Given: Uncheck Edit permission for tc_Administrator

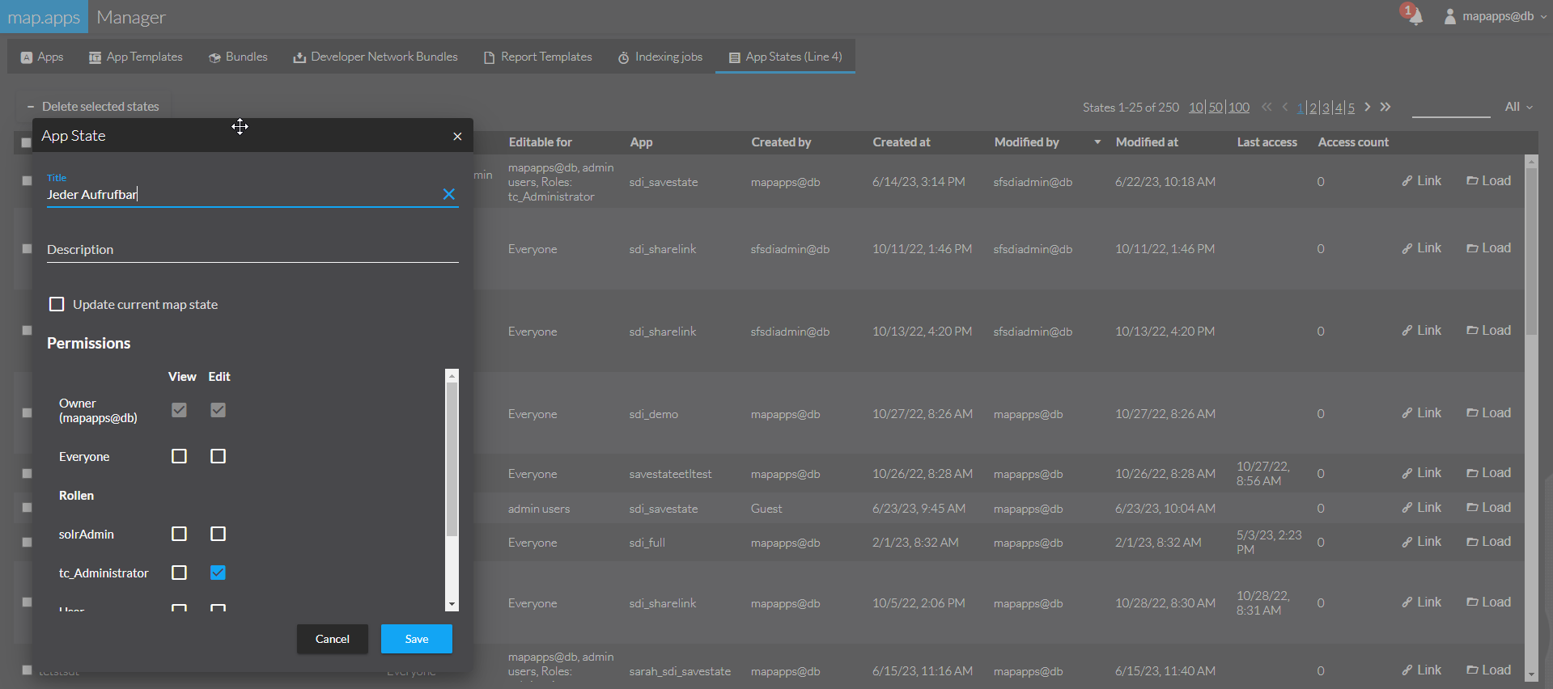Looking at the screenshot, I should point(218,573).
